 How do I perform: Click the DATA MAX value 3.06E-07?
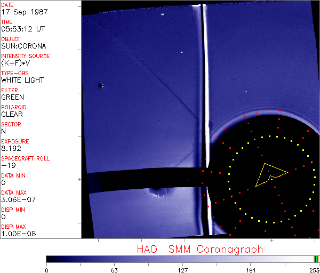point(16,199)
